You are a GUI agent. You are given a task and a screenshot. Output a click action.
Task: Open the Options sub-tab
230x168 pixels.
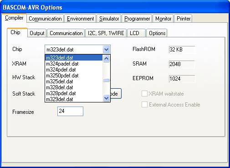click(x=157, y=33)
